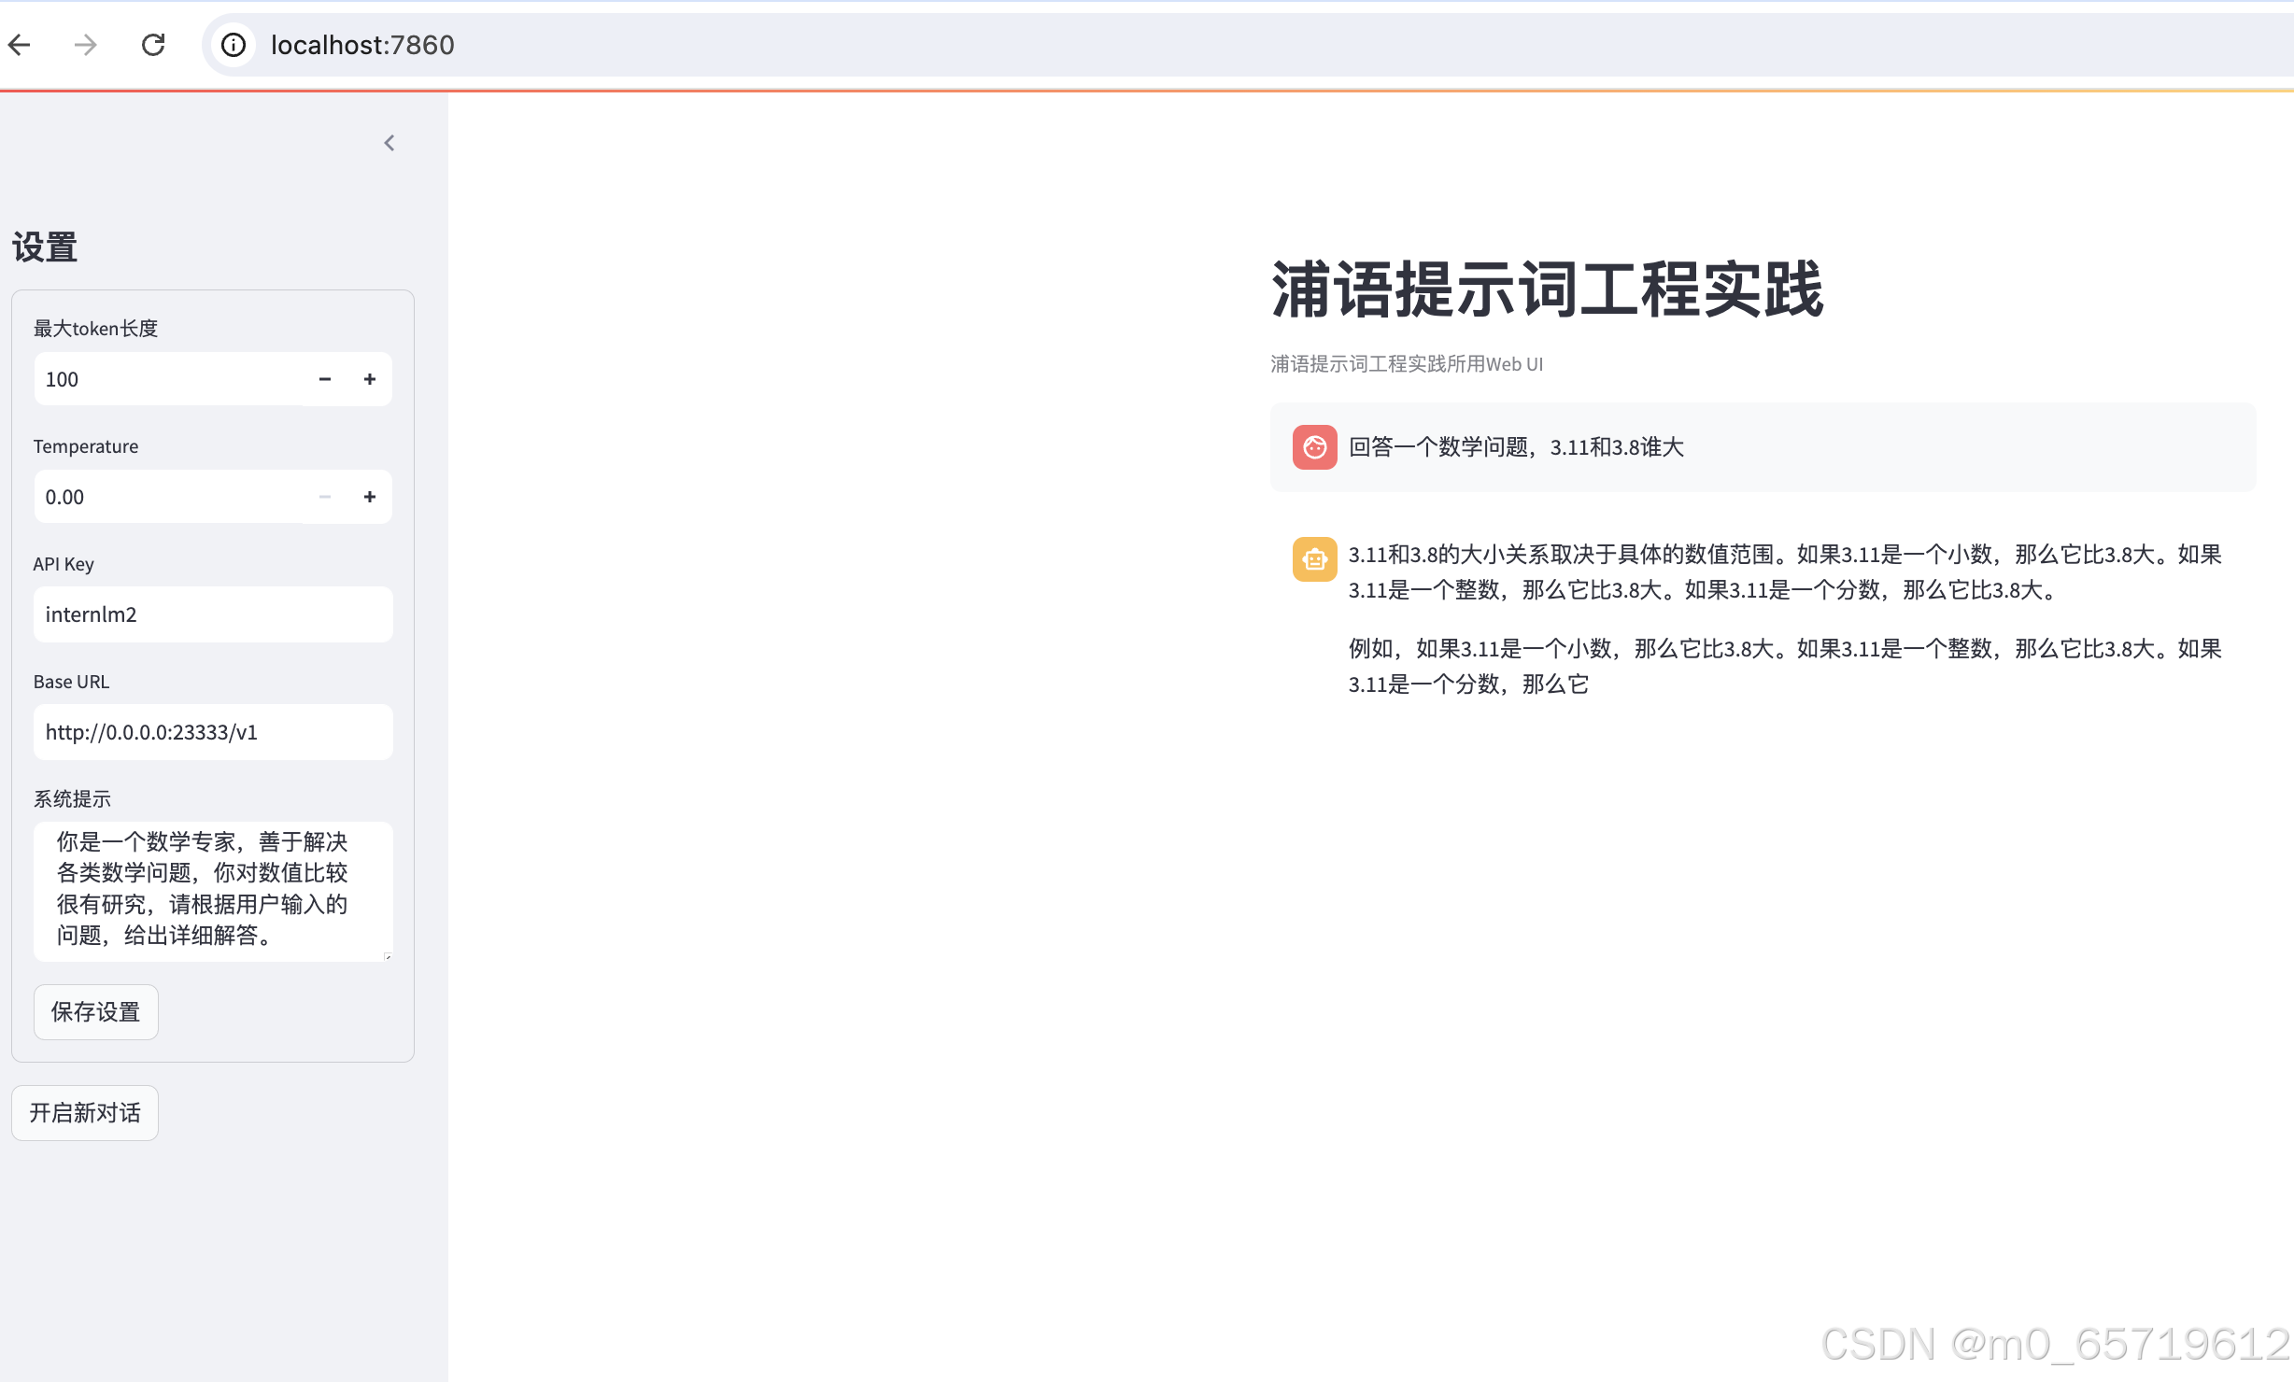Click the system prompt resize handle
Screen dimensions: 2294x1382
click(388, 956)
